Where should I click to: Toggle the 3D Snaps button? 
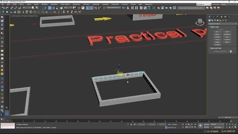(87, 8)
